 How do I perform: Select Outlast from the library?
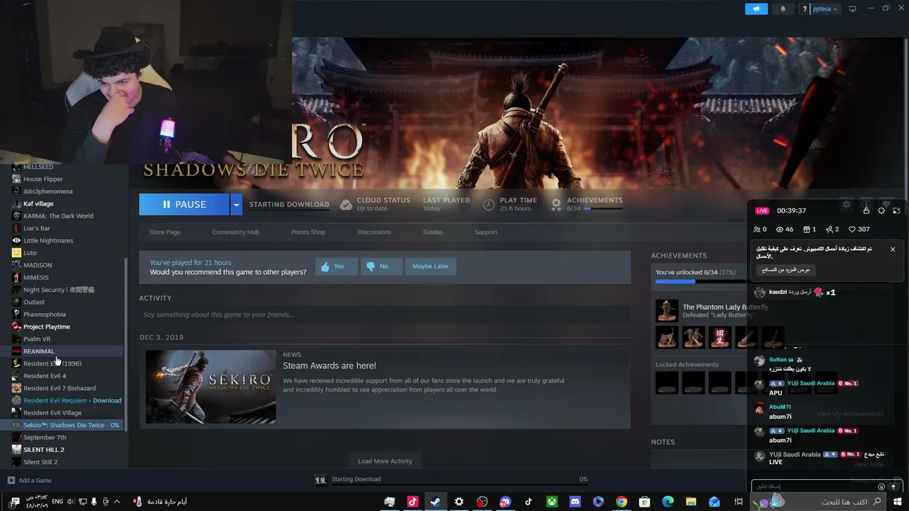click(x=34, y=302)
